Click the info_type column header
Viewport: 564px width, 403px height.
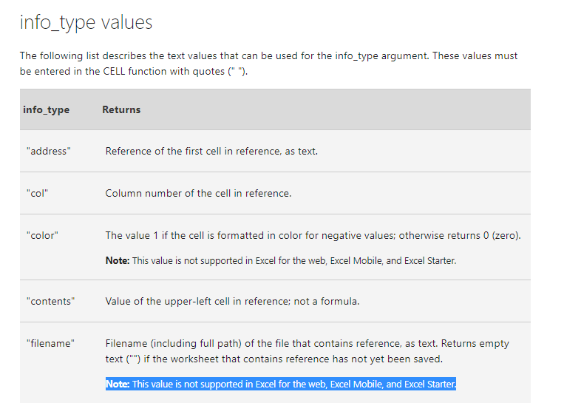click(x=47, y=109)
